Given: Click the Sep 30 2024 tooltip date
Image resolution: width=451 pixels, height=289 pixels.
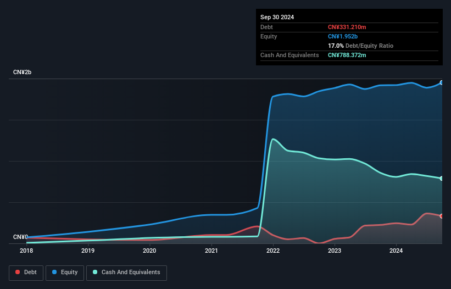Looking at the screenshot, I should [277, 17].
